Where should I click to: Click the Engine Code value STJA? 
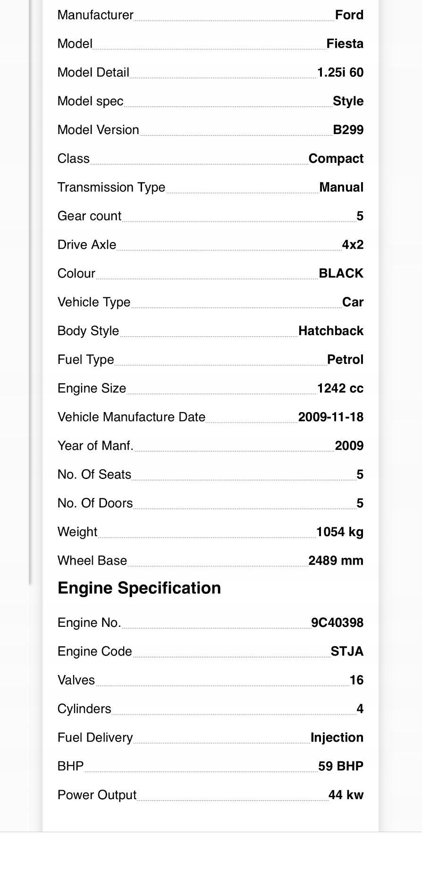(x=347, y=651)
